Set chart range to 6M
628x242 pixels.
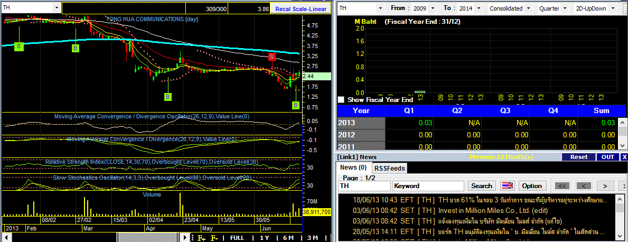288,238
